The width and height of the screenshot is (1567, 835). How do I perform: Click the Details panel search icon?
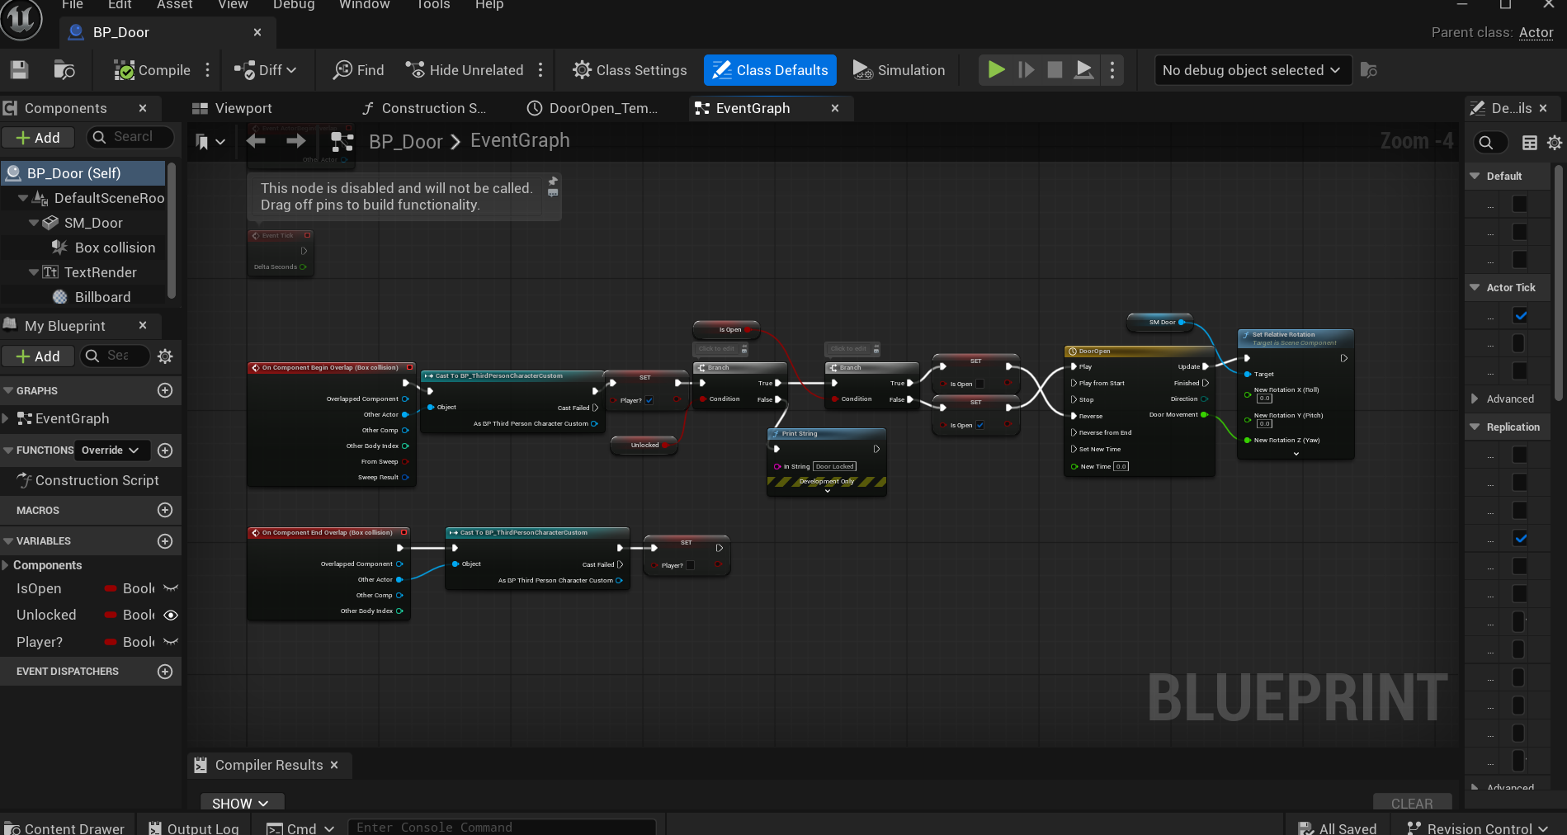click(1486, 143)
